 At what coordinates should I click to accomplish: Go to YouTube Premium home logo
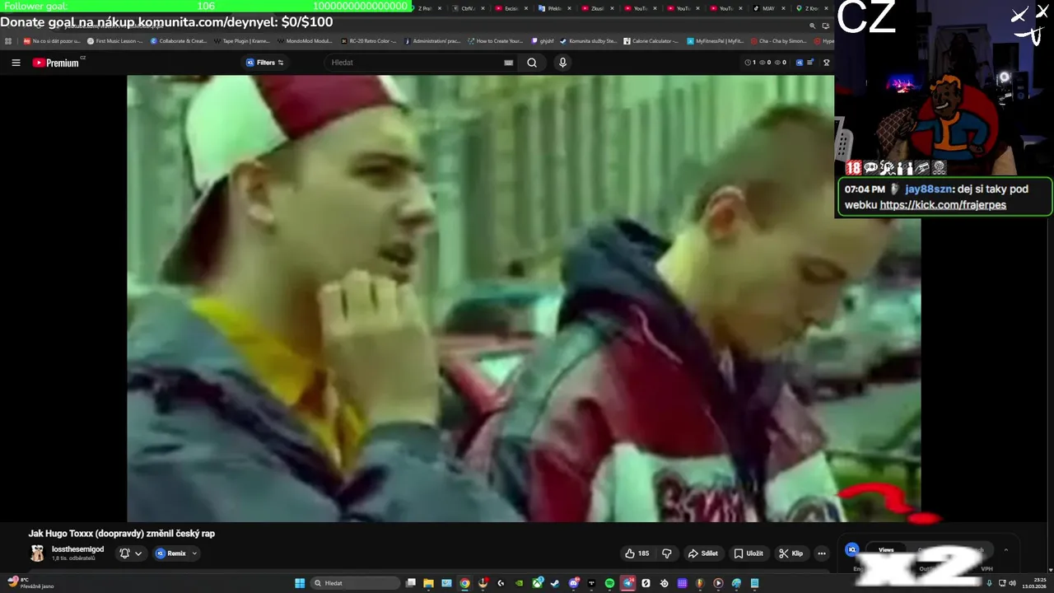tap(56, 63)
